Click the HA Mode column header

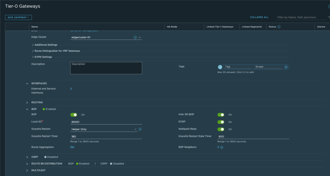(x=172, y=27)
